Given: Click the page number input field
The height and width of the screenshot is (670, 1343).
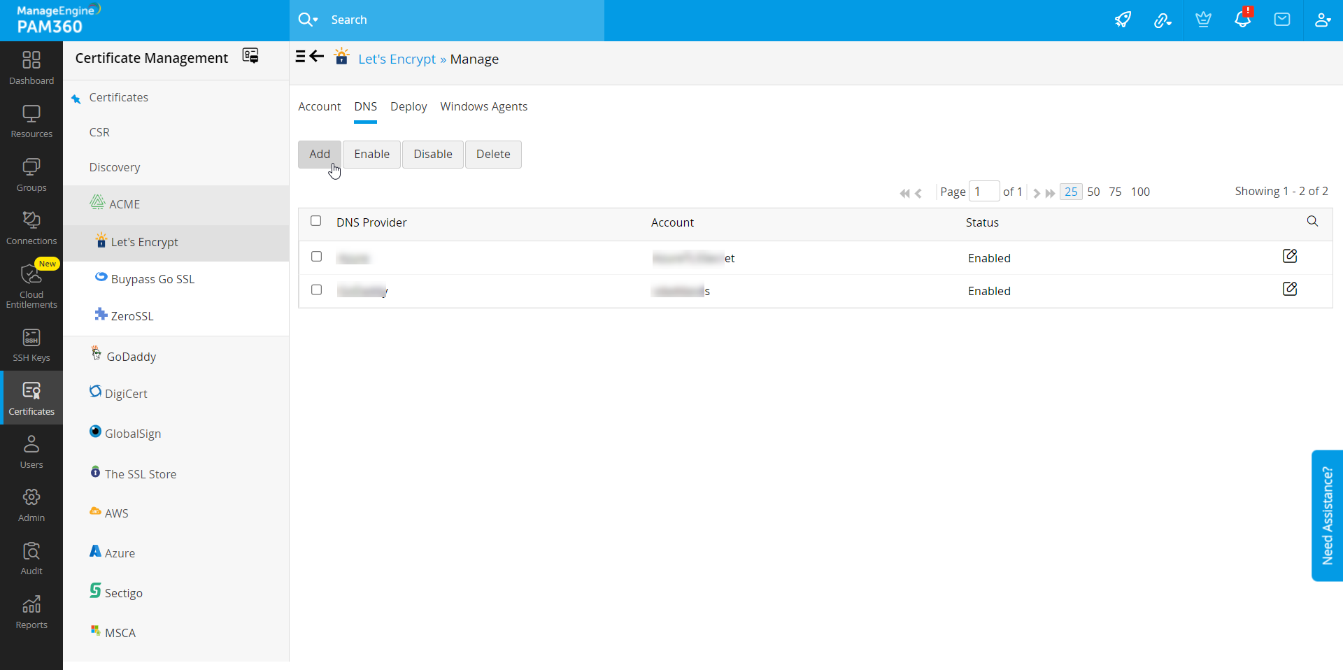Looking at the screenshot, I should (984, 192).
